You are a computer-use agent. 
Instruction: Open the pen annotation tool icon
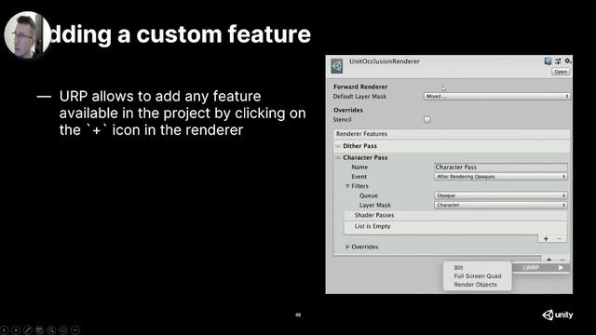coord(27,330)
